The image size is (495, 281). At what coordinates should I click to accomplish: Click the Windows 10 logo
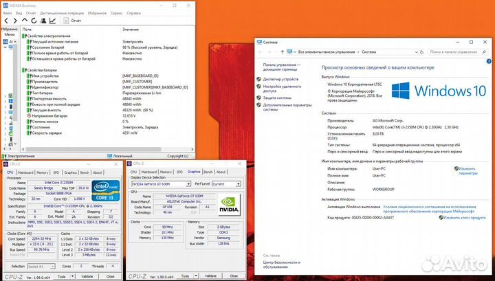pyautogui.click(x=439, y=91)
